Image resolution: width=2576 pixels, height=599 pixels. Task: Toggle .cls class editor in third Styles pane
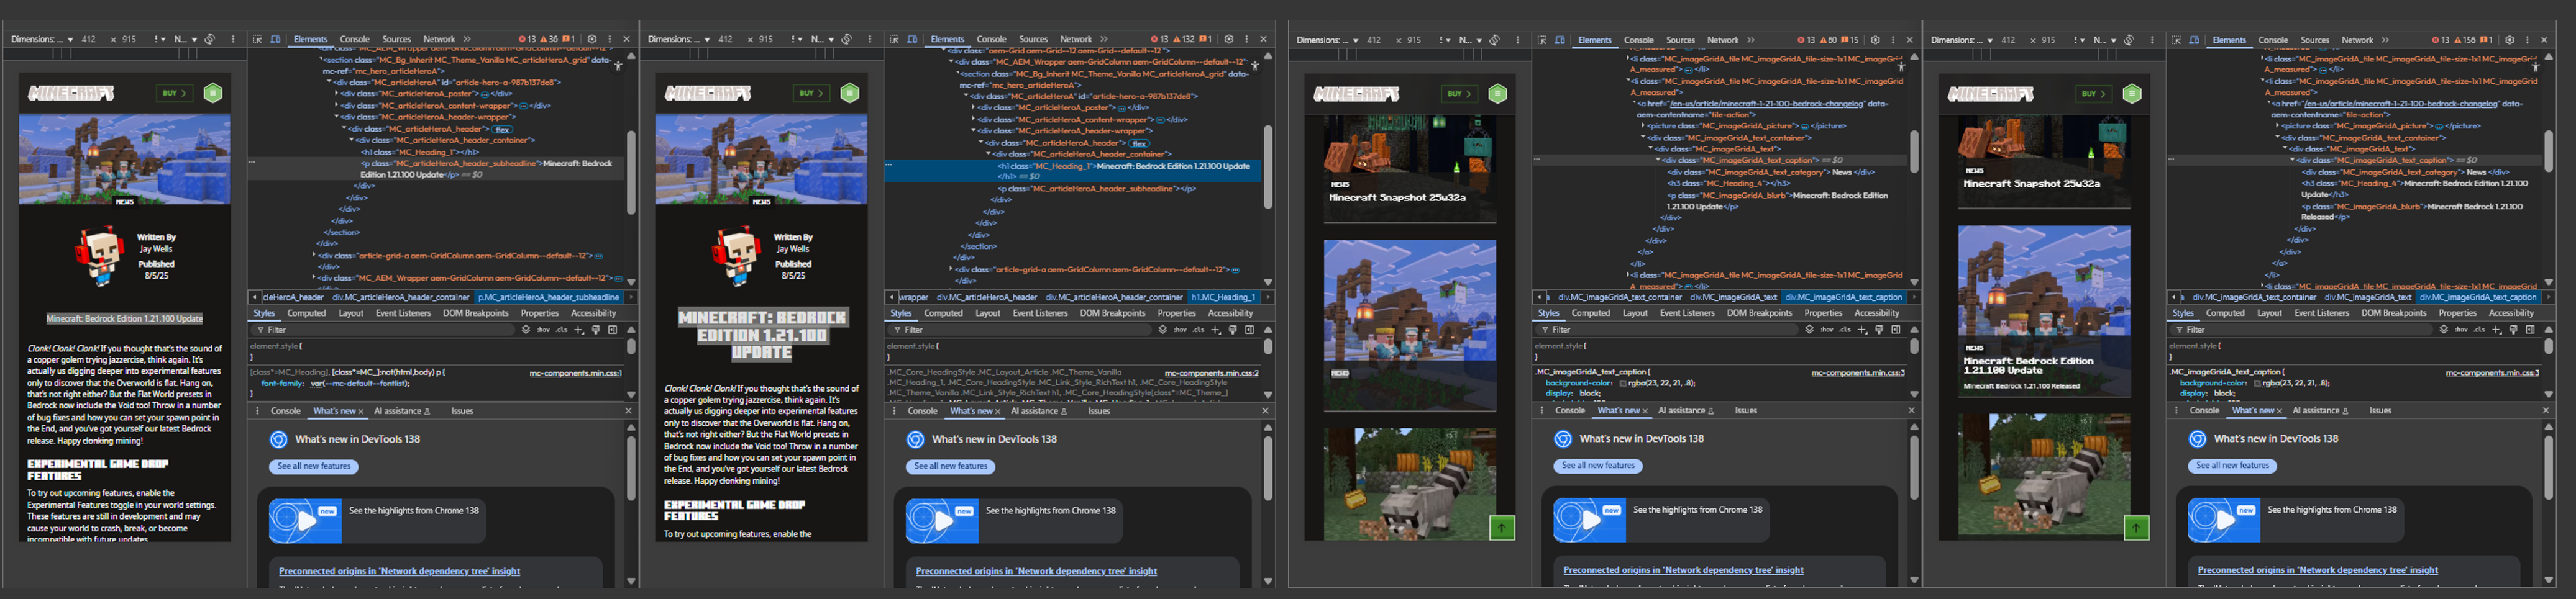(1845, 330)
